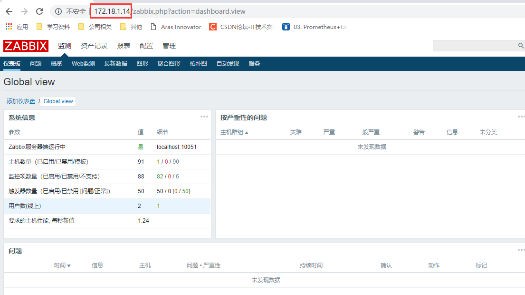Image resolution: width=525 pixels, height=295 pixels.
Task: Open the 公司相关 bookmark folder
Action: [95, 27]
